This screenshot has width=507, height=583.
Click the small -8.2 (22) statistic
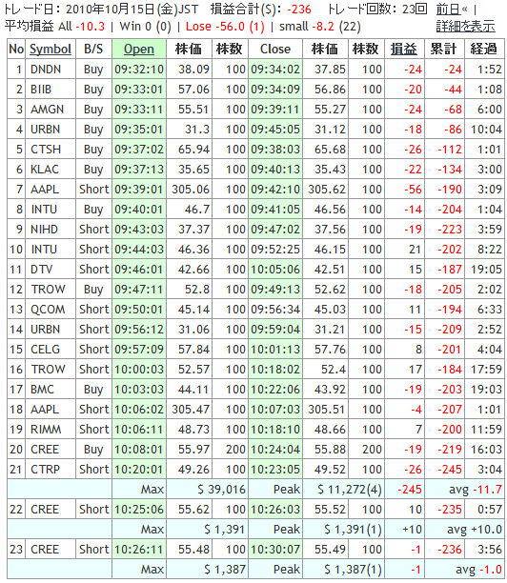320,26
